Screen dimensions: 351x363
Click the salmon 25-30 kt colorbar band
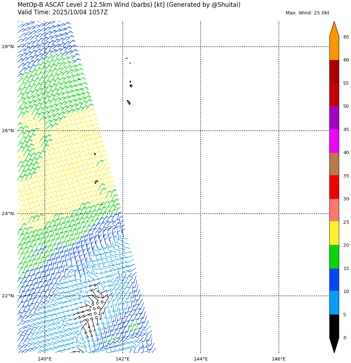click(x=334, y=210)
